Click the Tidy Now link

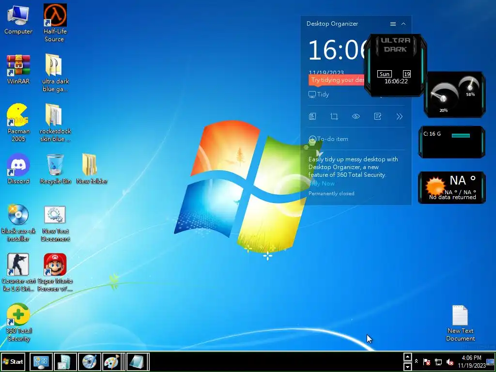(x=322, y=184)
